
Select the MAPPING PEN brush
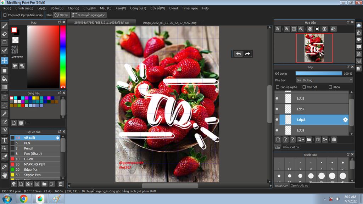point(35,164)
